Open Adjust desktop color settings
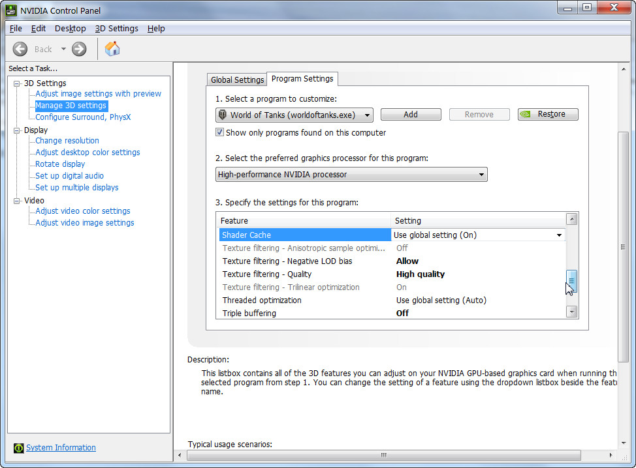Image resolution: width=636 pixels, height=468 pixels. point(87,153)
